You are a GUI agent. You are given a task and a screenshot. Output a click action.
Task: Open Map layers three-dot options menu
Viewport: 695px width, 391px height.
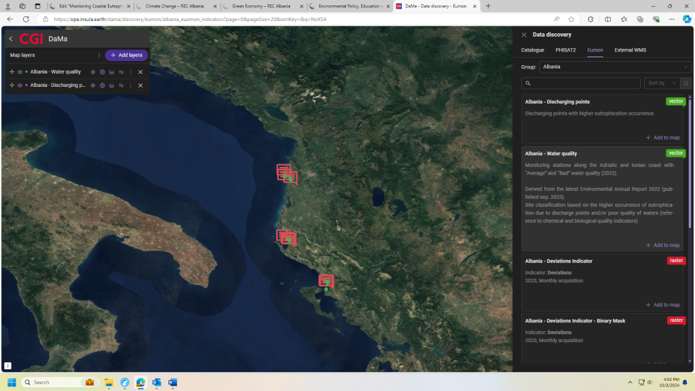pos(99,55)
